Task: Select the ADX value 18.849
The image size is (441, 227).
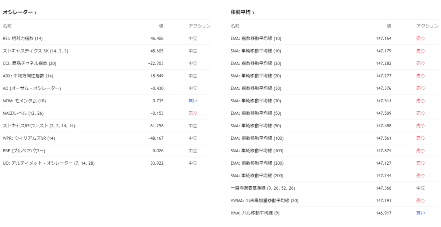Action: (x=156, y=76)
